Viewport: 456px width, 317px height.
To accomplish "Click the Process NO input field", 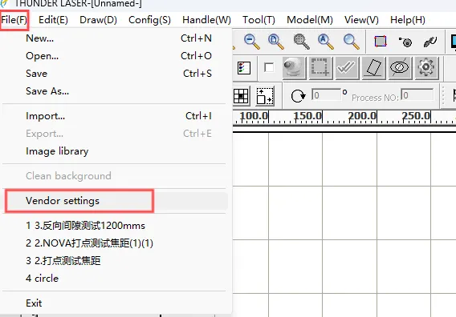I will 417,94.
